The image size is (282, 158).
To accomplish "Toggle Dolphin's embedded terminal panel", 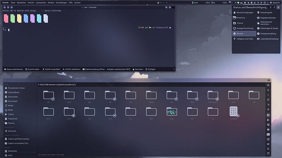I will coord(268,134).
